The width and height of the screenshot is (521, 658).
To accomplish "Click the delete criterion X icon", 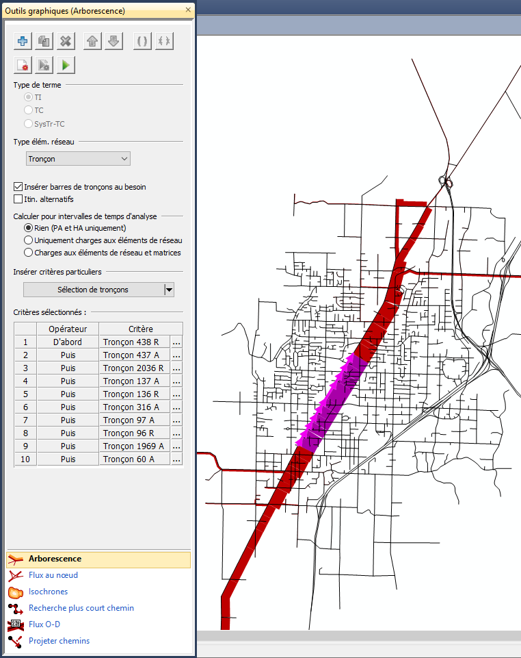I will (66, 41).
